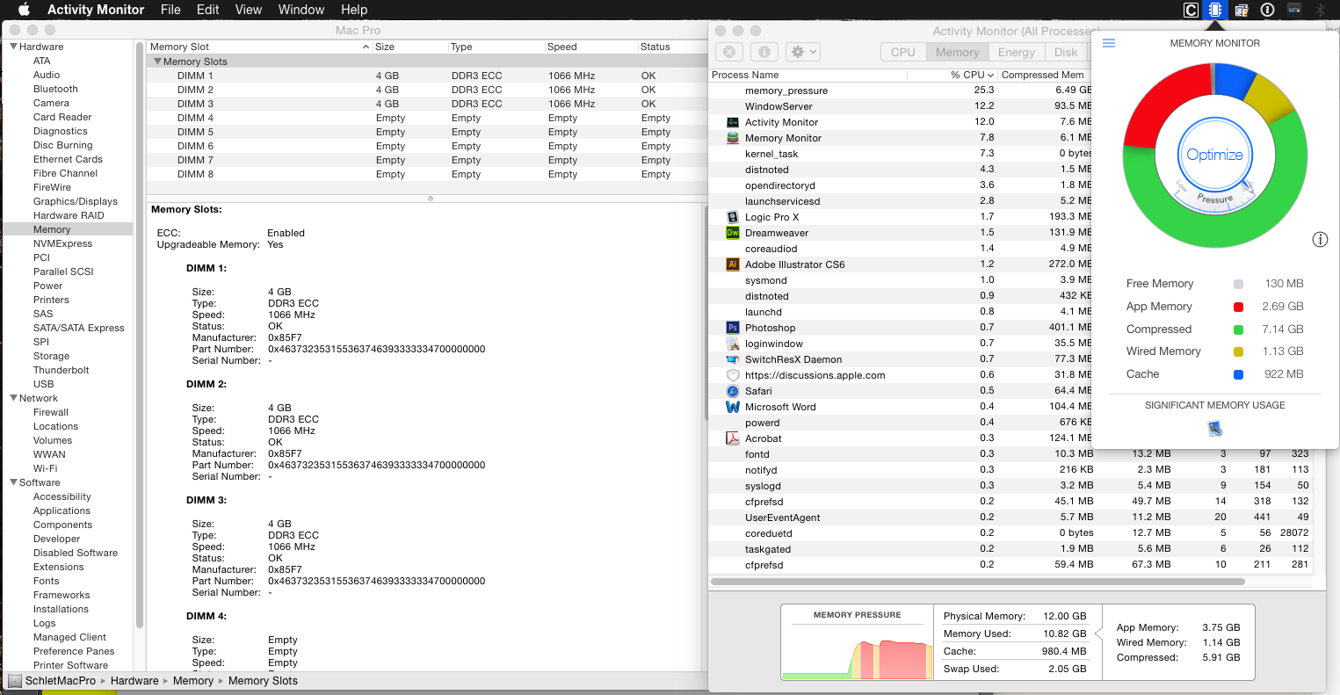Select the Memory tab in Activity Monitor
1340x695 pixels.
958,52
